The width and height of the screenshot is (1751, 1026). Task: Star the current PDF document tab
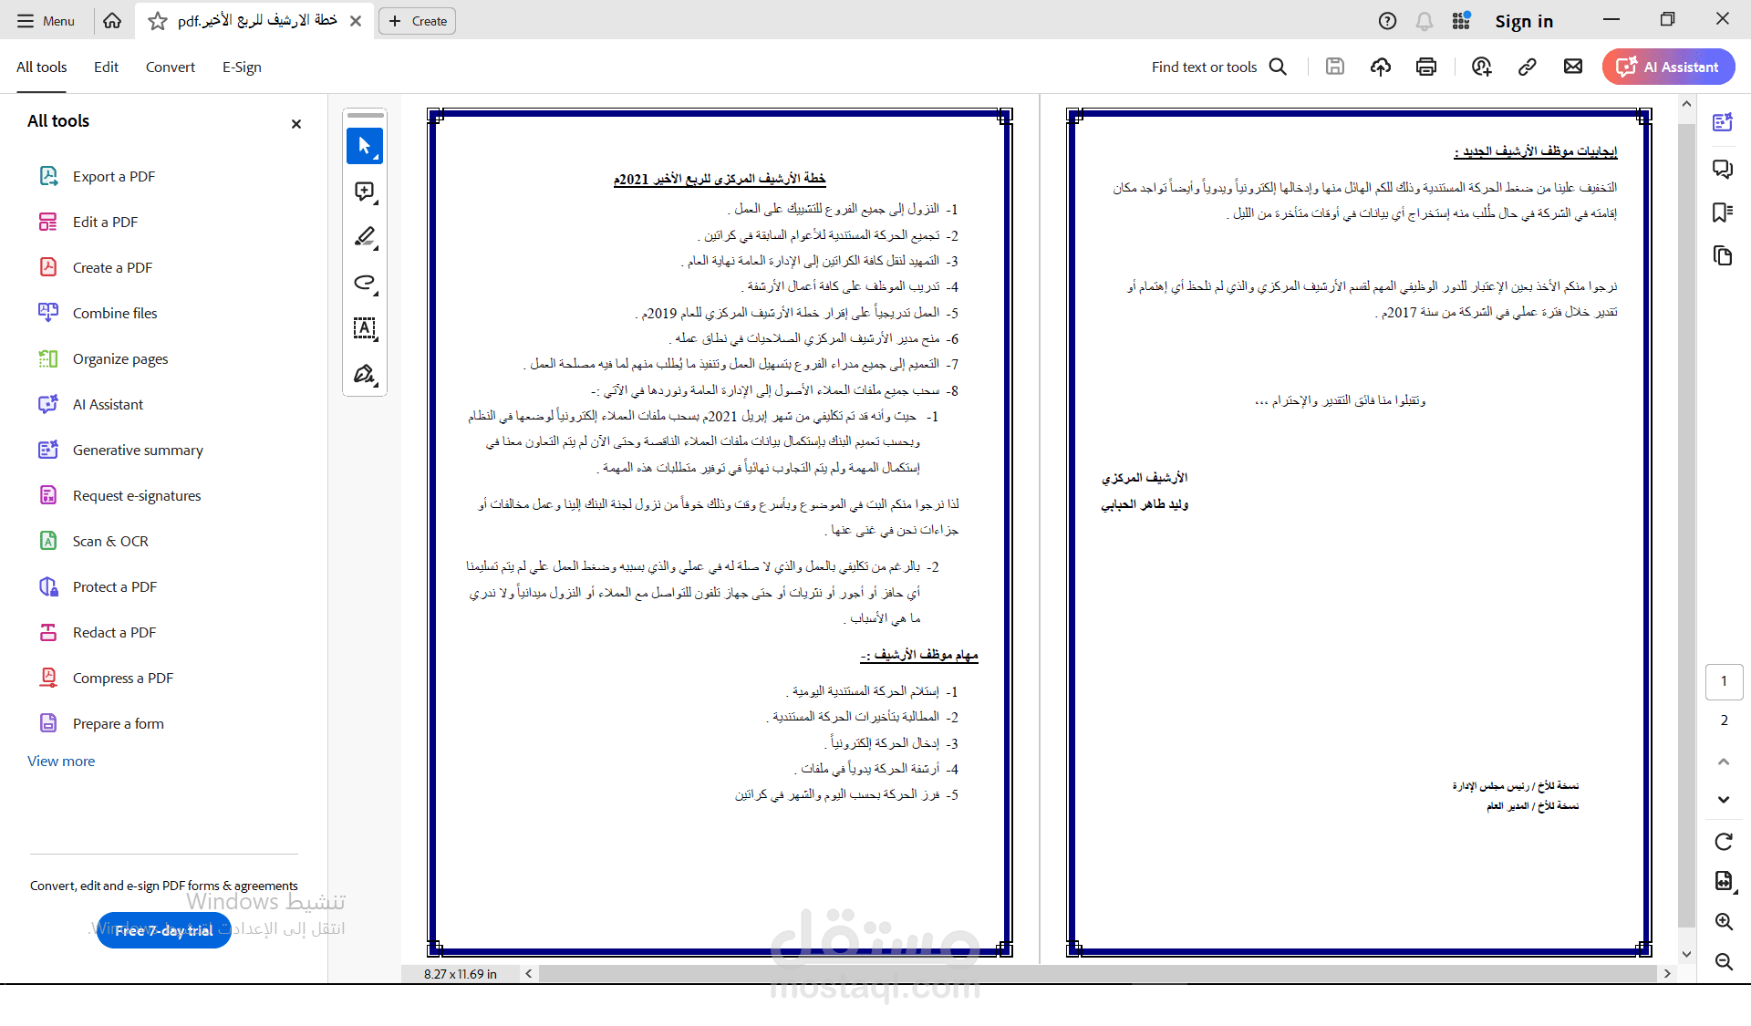click(x=158, y=21)
